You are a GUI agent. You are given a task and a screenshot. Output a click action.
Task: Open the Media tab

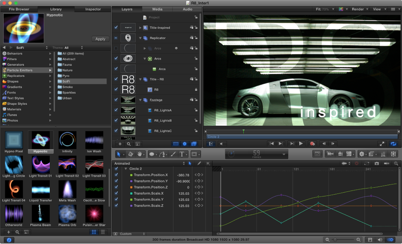(x=157, y=9)
